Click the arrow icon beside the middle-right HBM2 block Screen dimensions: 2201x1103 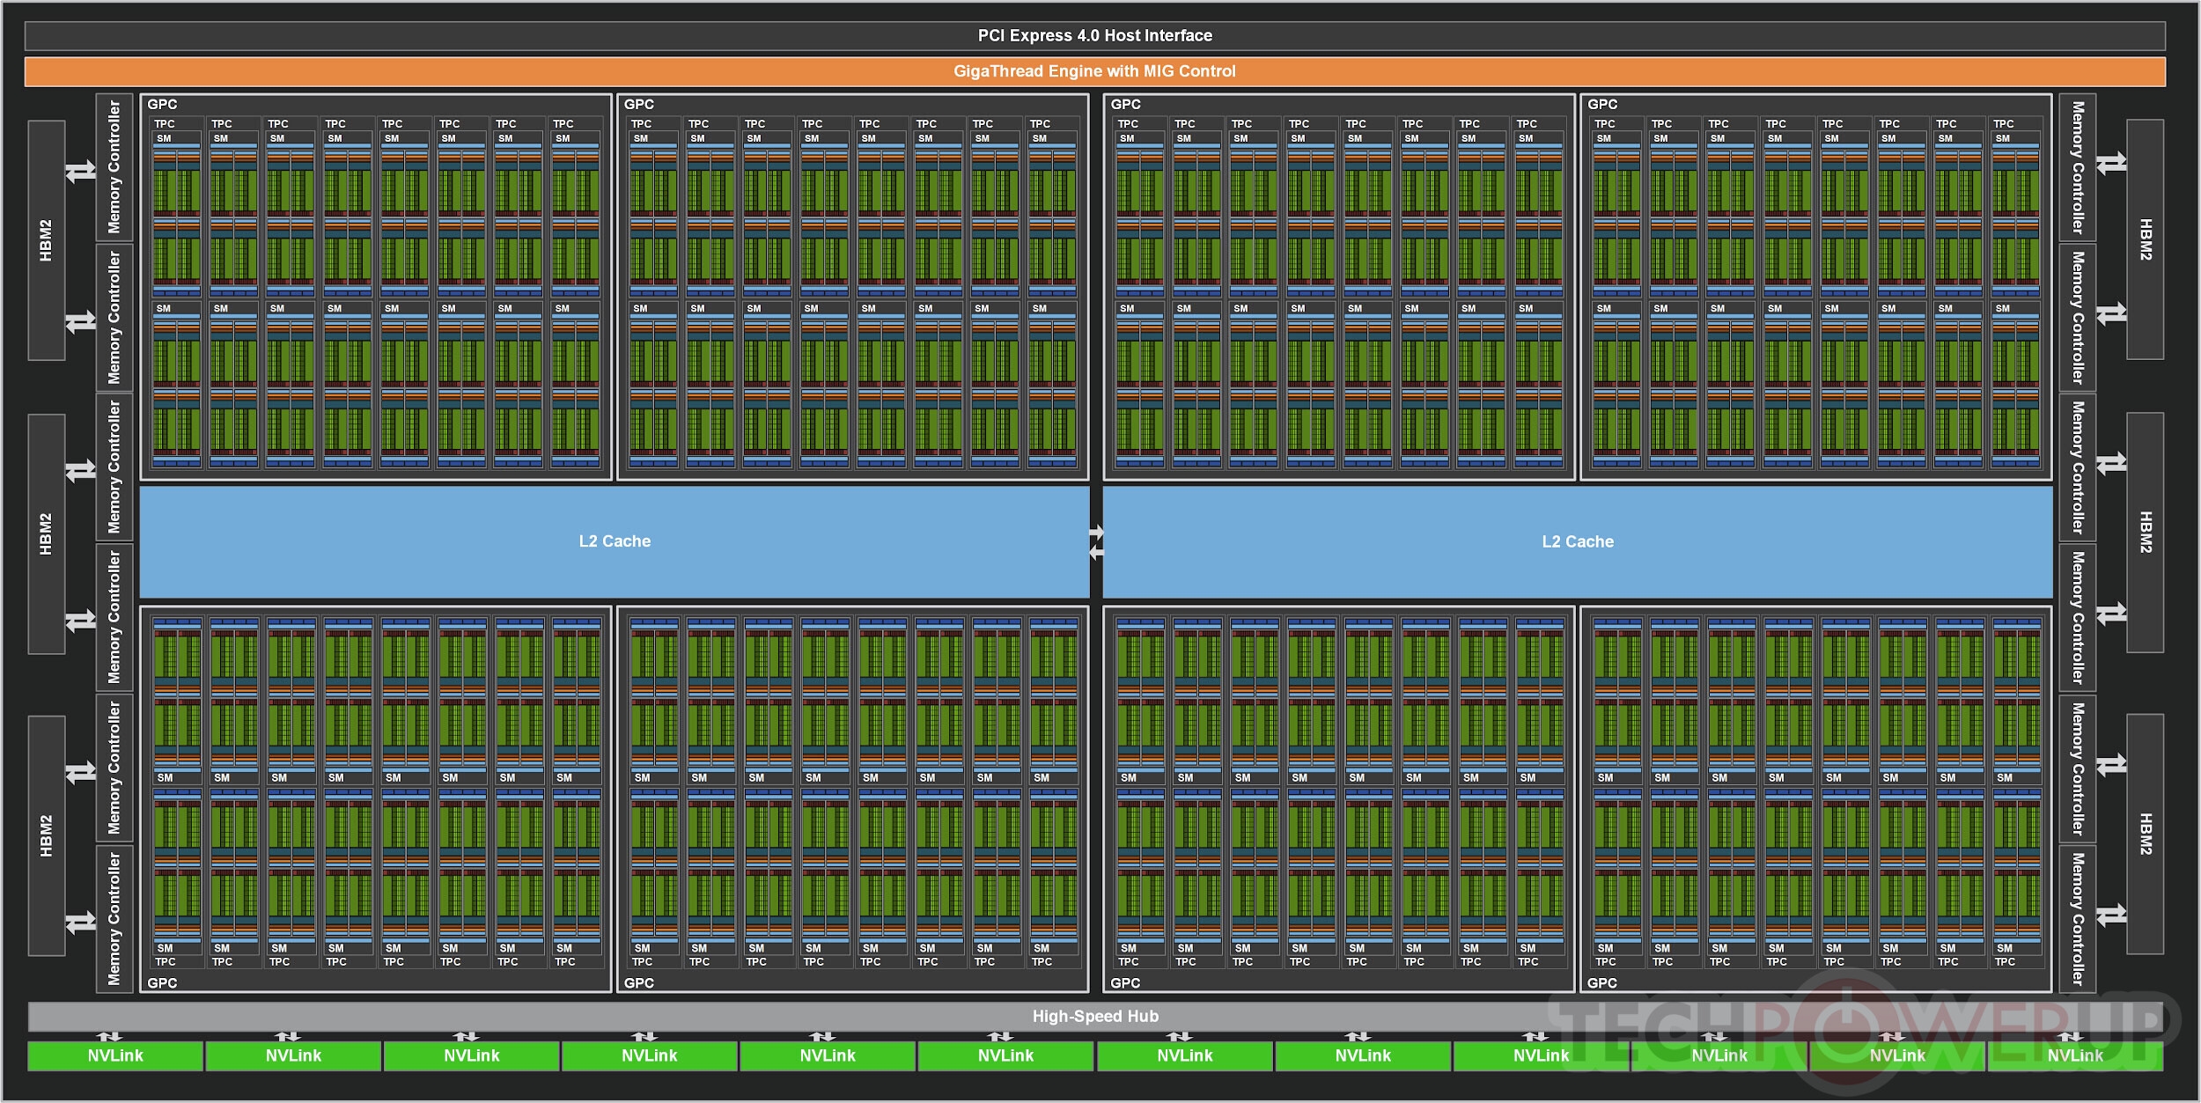pos(2111,464)
